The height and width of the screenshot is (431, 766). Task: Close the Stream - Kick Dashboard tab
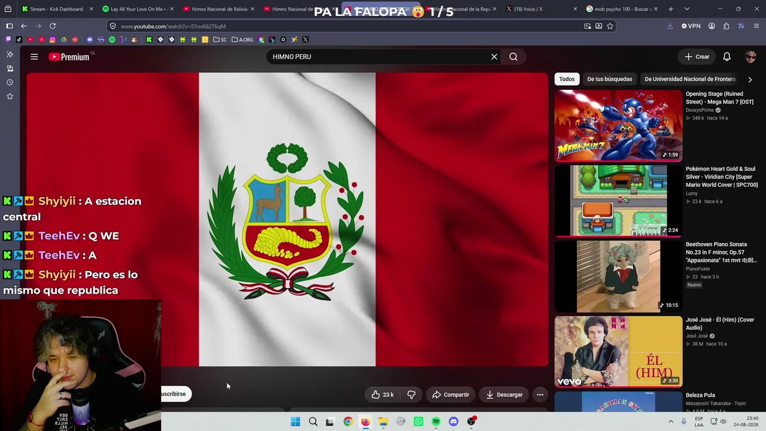click(x=91, y=9)
